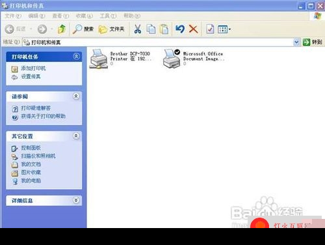Select the Brother DCP-7030 printer icon
The height and width of the screenshot is (245, 325).
[99, 59]
